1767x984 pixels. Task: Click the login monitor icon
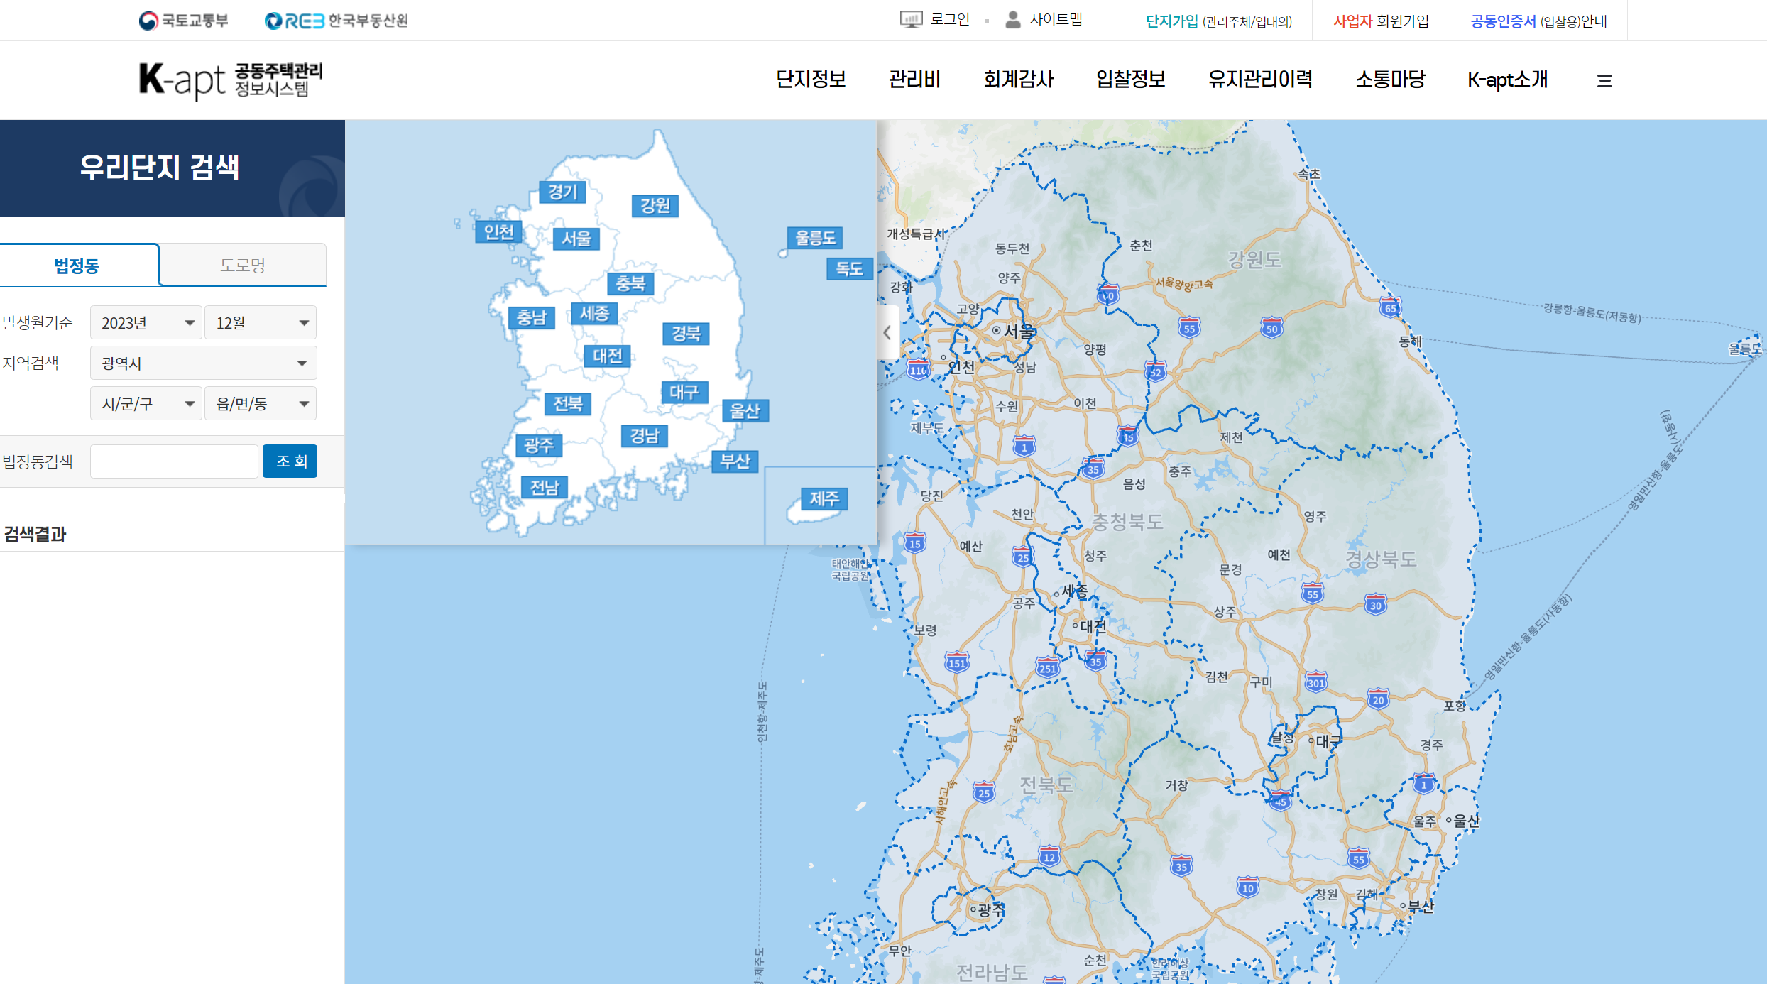click(910, 20)
